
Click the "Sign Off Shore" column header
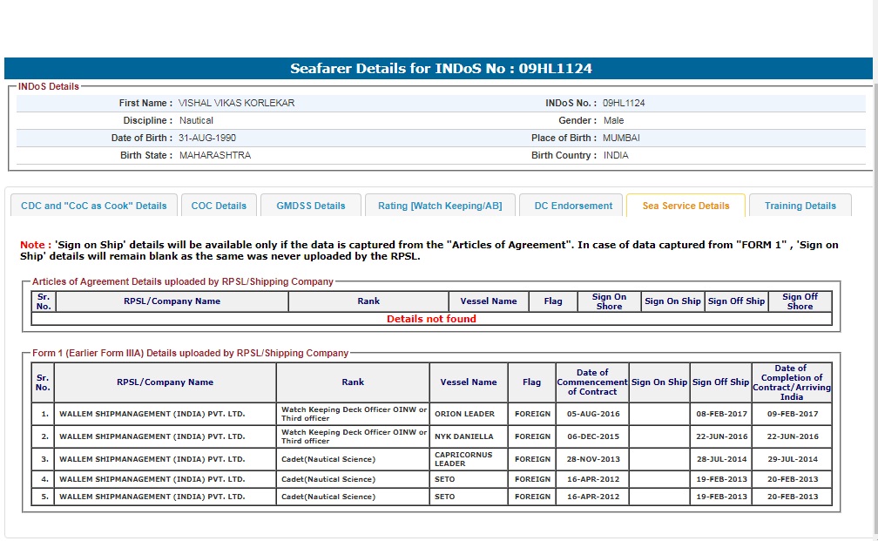coord(799,301)
